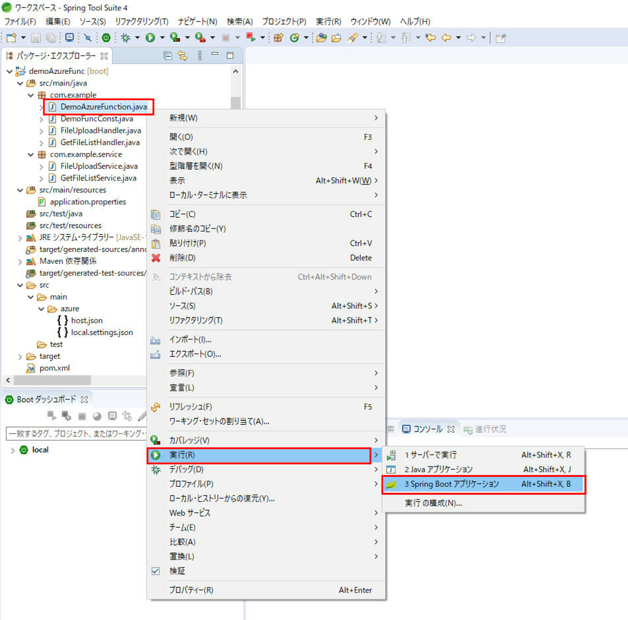The height and width of the screenshot is (620, 628).
Task: Click open browser globe icon in Boot Dashboard
Action: tap(97, 416)
